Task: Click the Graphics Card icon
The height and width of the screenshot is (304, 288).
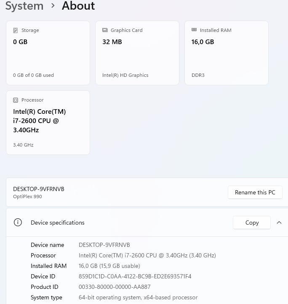Action: click(105, 30)
